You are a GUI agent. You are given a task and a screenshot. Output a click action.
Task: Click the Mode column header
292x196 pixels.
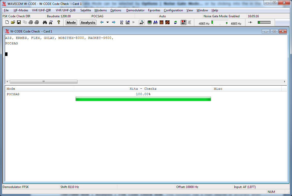(40, 89)
